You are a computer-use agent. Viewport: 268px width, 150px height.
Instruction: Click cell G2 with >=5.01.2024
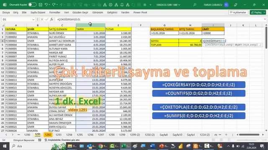(164, 33)
